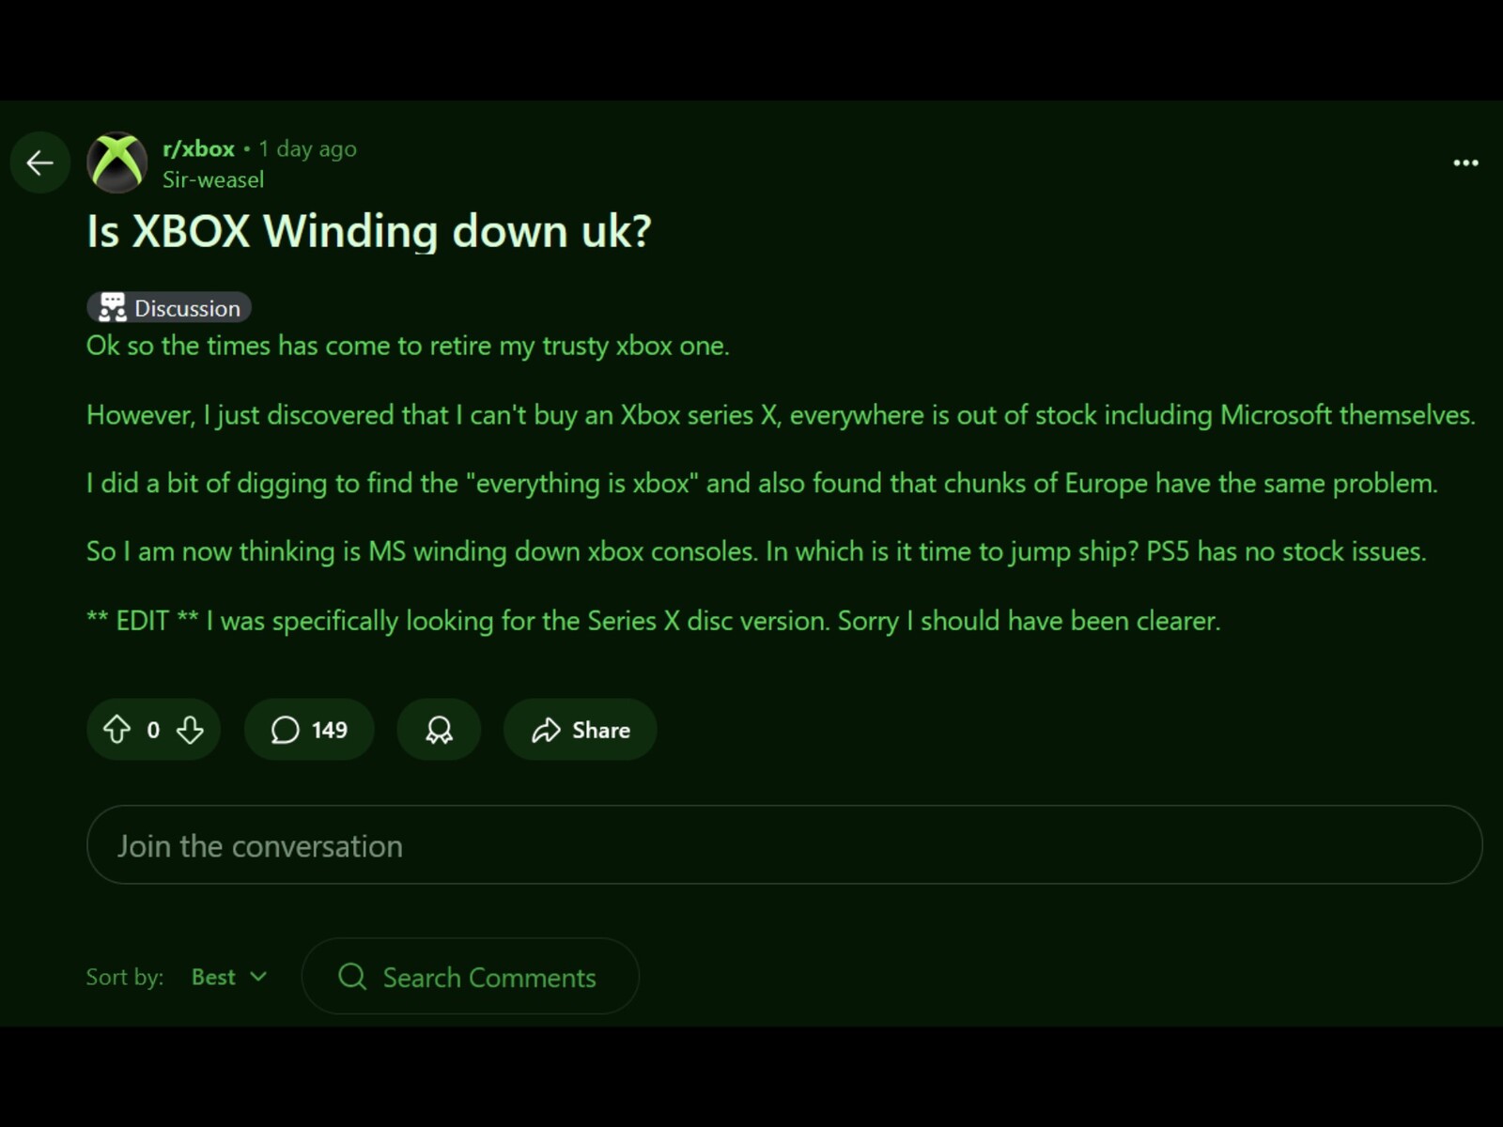This screenshot has width=1503, height=1127.
Task: Click the Search Comments box
Action: (488, 977)
